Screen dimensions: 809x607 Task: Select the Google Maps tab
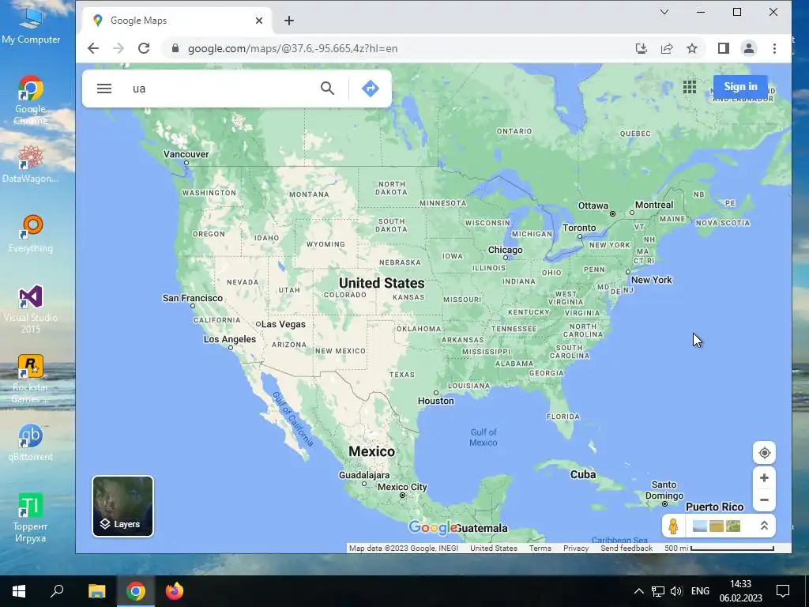click(x=177, y=21)
